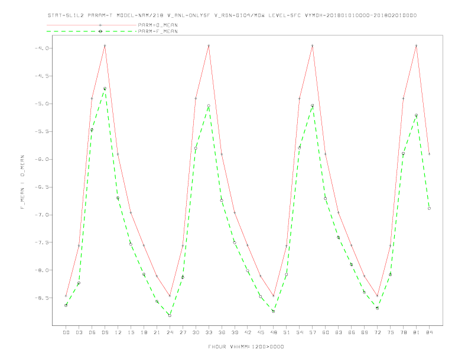
Task: Click the FHOUR VHHMM:1200>0000 axis label
Action: pyautogui.click(x=246, y=347)
